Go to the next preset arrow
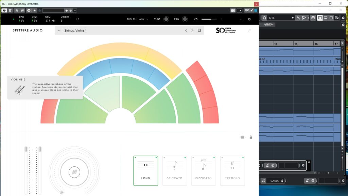 click(x=192, y=30)
